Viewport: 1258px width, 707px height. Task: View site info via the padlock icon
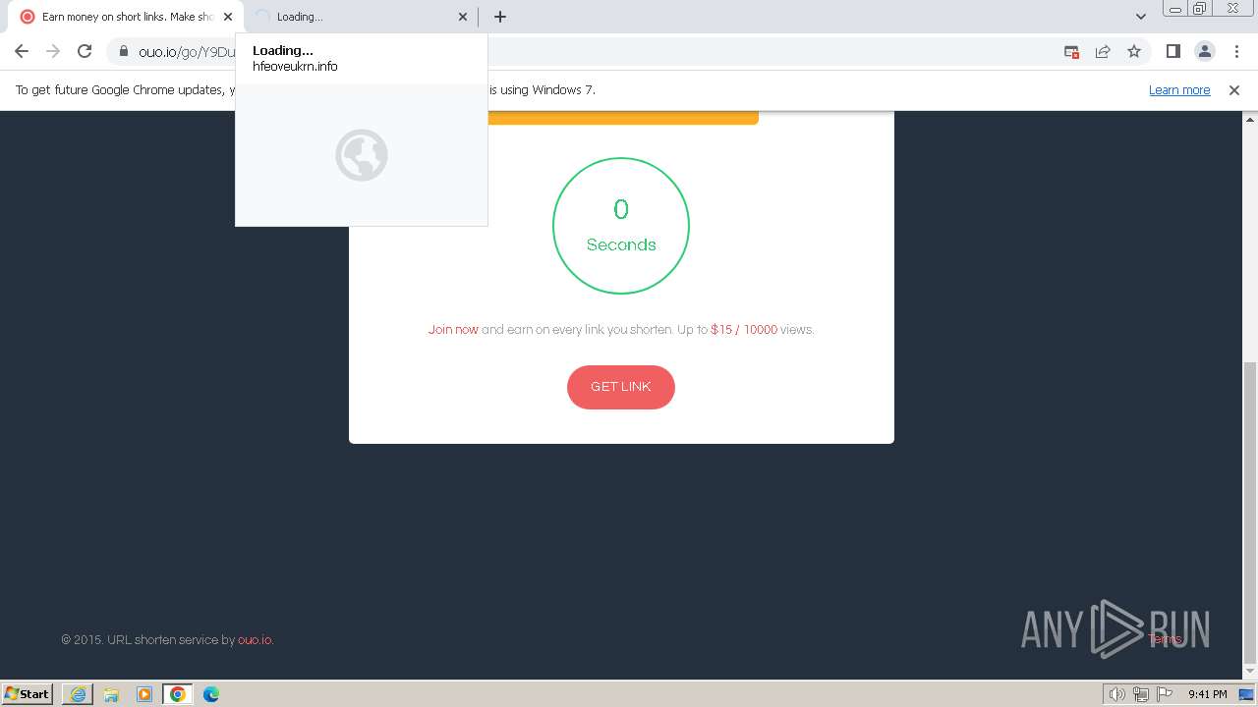pyautogui.click(x=124, y=51)
